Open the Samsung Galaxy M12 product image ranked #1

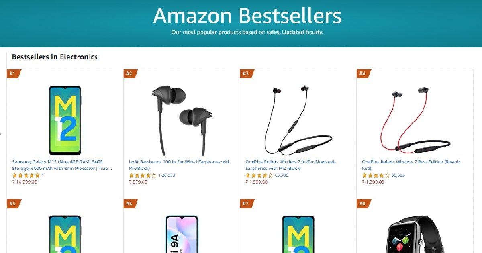click(65, 120)
